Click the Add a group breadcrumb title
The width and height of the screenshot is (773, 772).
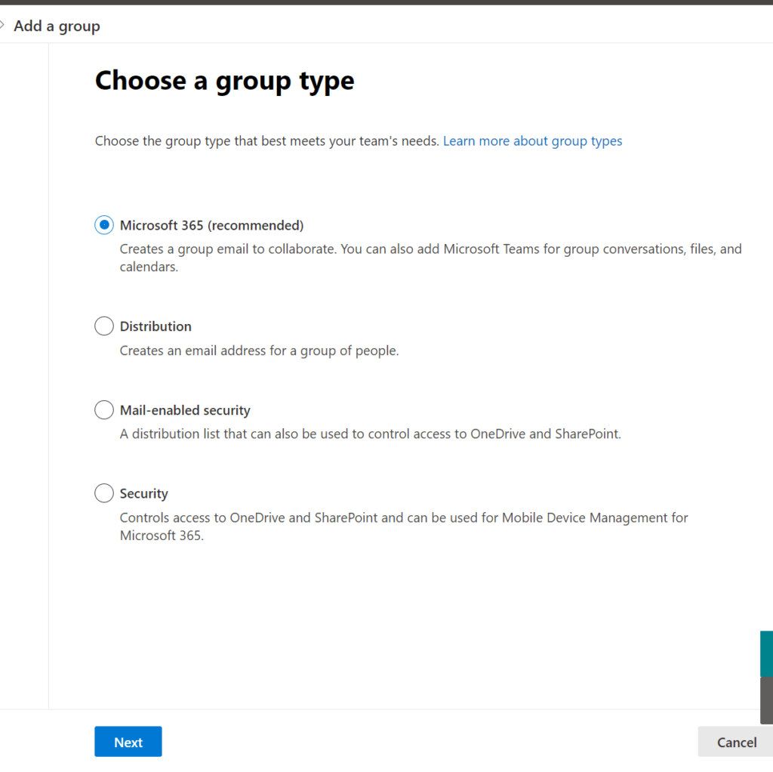tap(57, 26)
